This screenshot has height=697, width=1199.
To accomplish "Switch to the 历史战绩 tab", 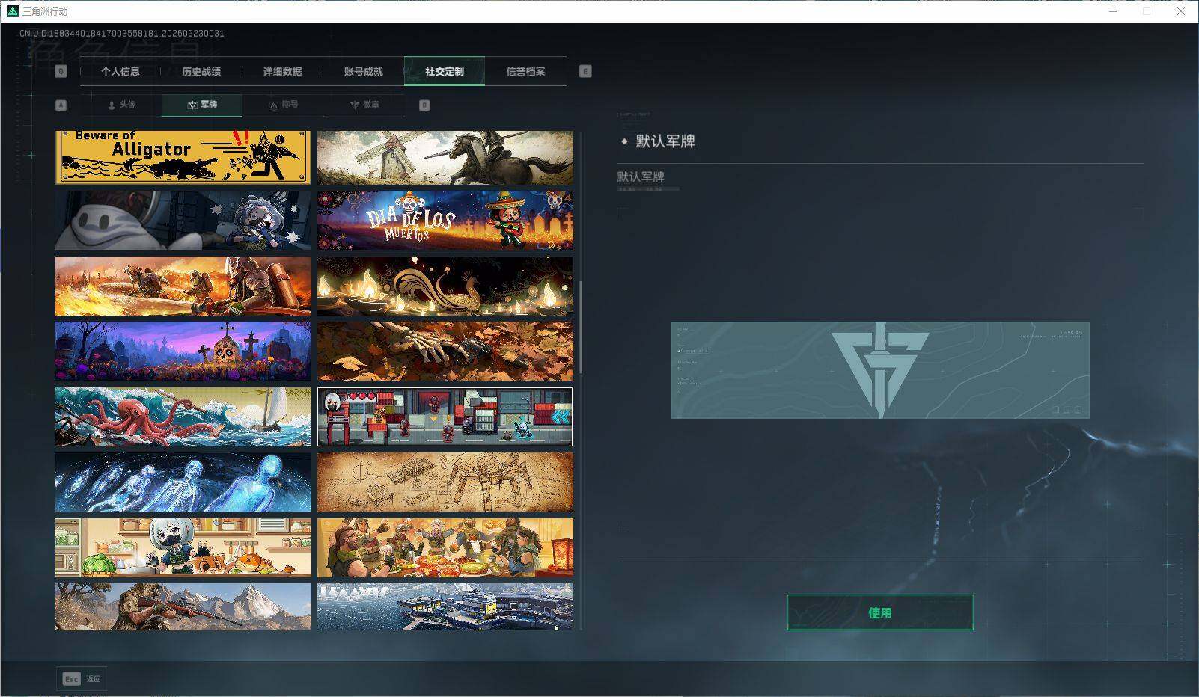I will [x=201, y=71].
